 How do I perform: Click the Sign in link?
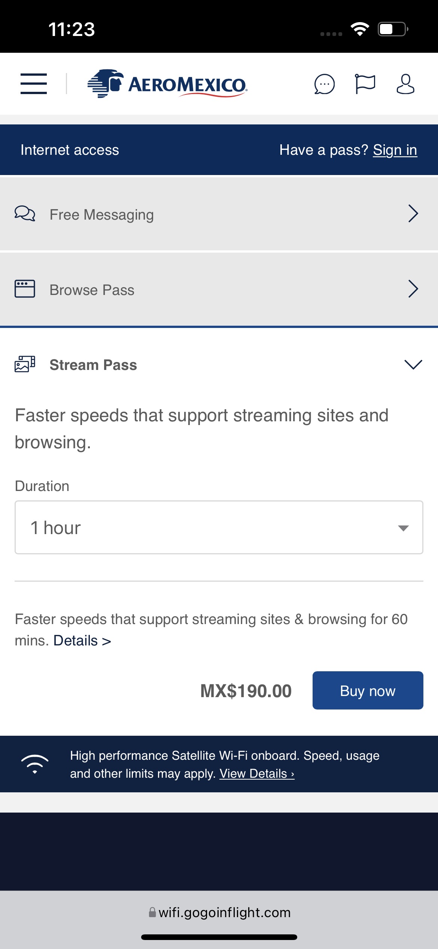pos(395,150)
